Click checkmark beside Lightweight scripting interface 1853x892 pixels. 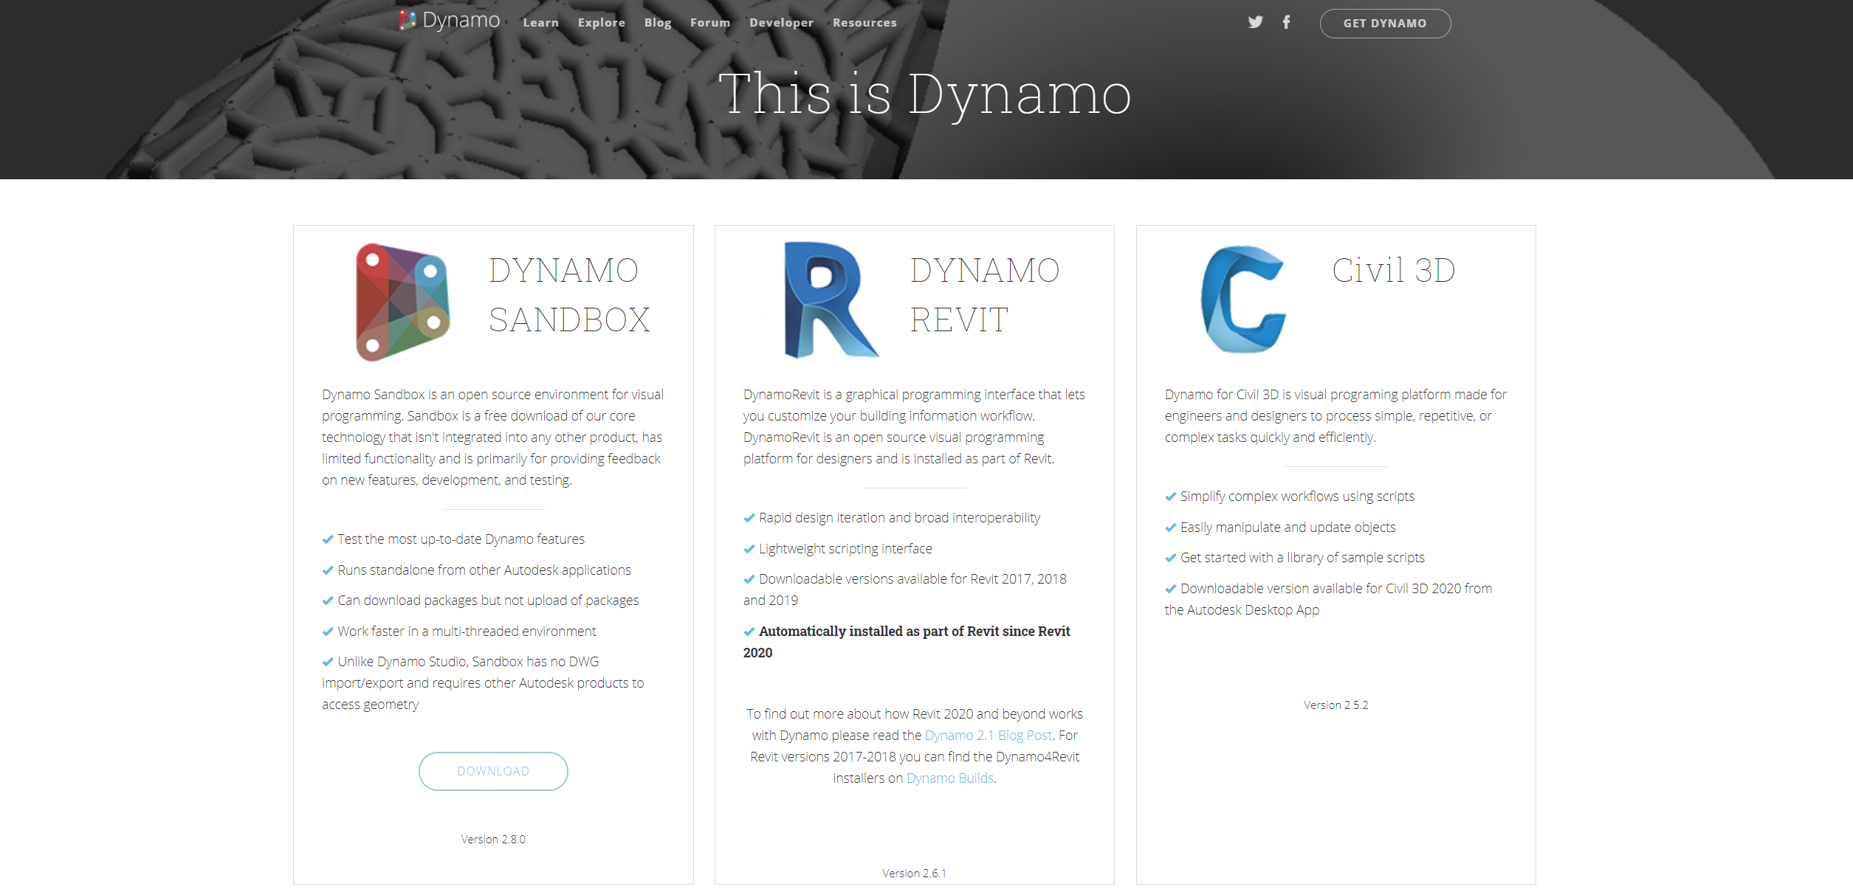[749, 549]
